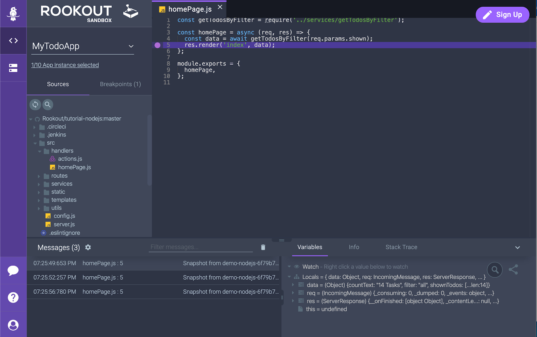Select the code sources icon in sidebar
537x337 pixels.
13,41
